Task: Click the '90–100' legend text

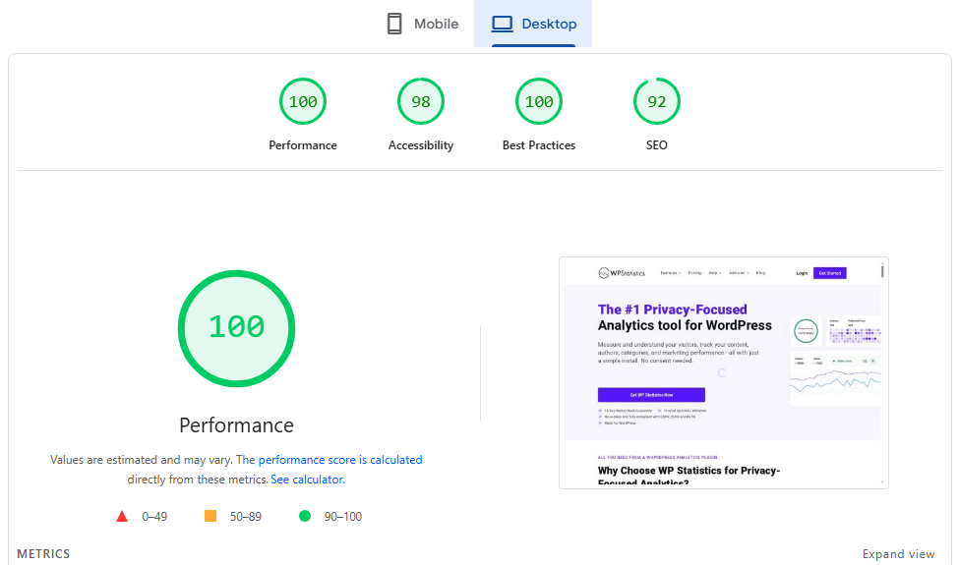Action: click(343, 517)
